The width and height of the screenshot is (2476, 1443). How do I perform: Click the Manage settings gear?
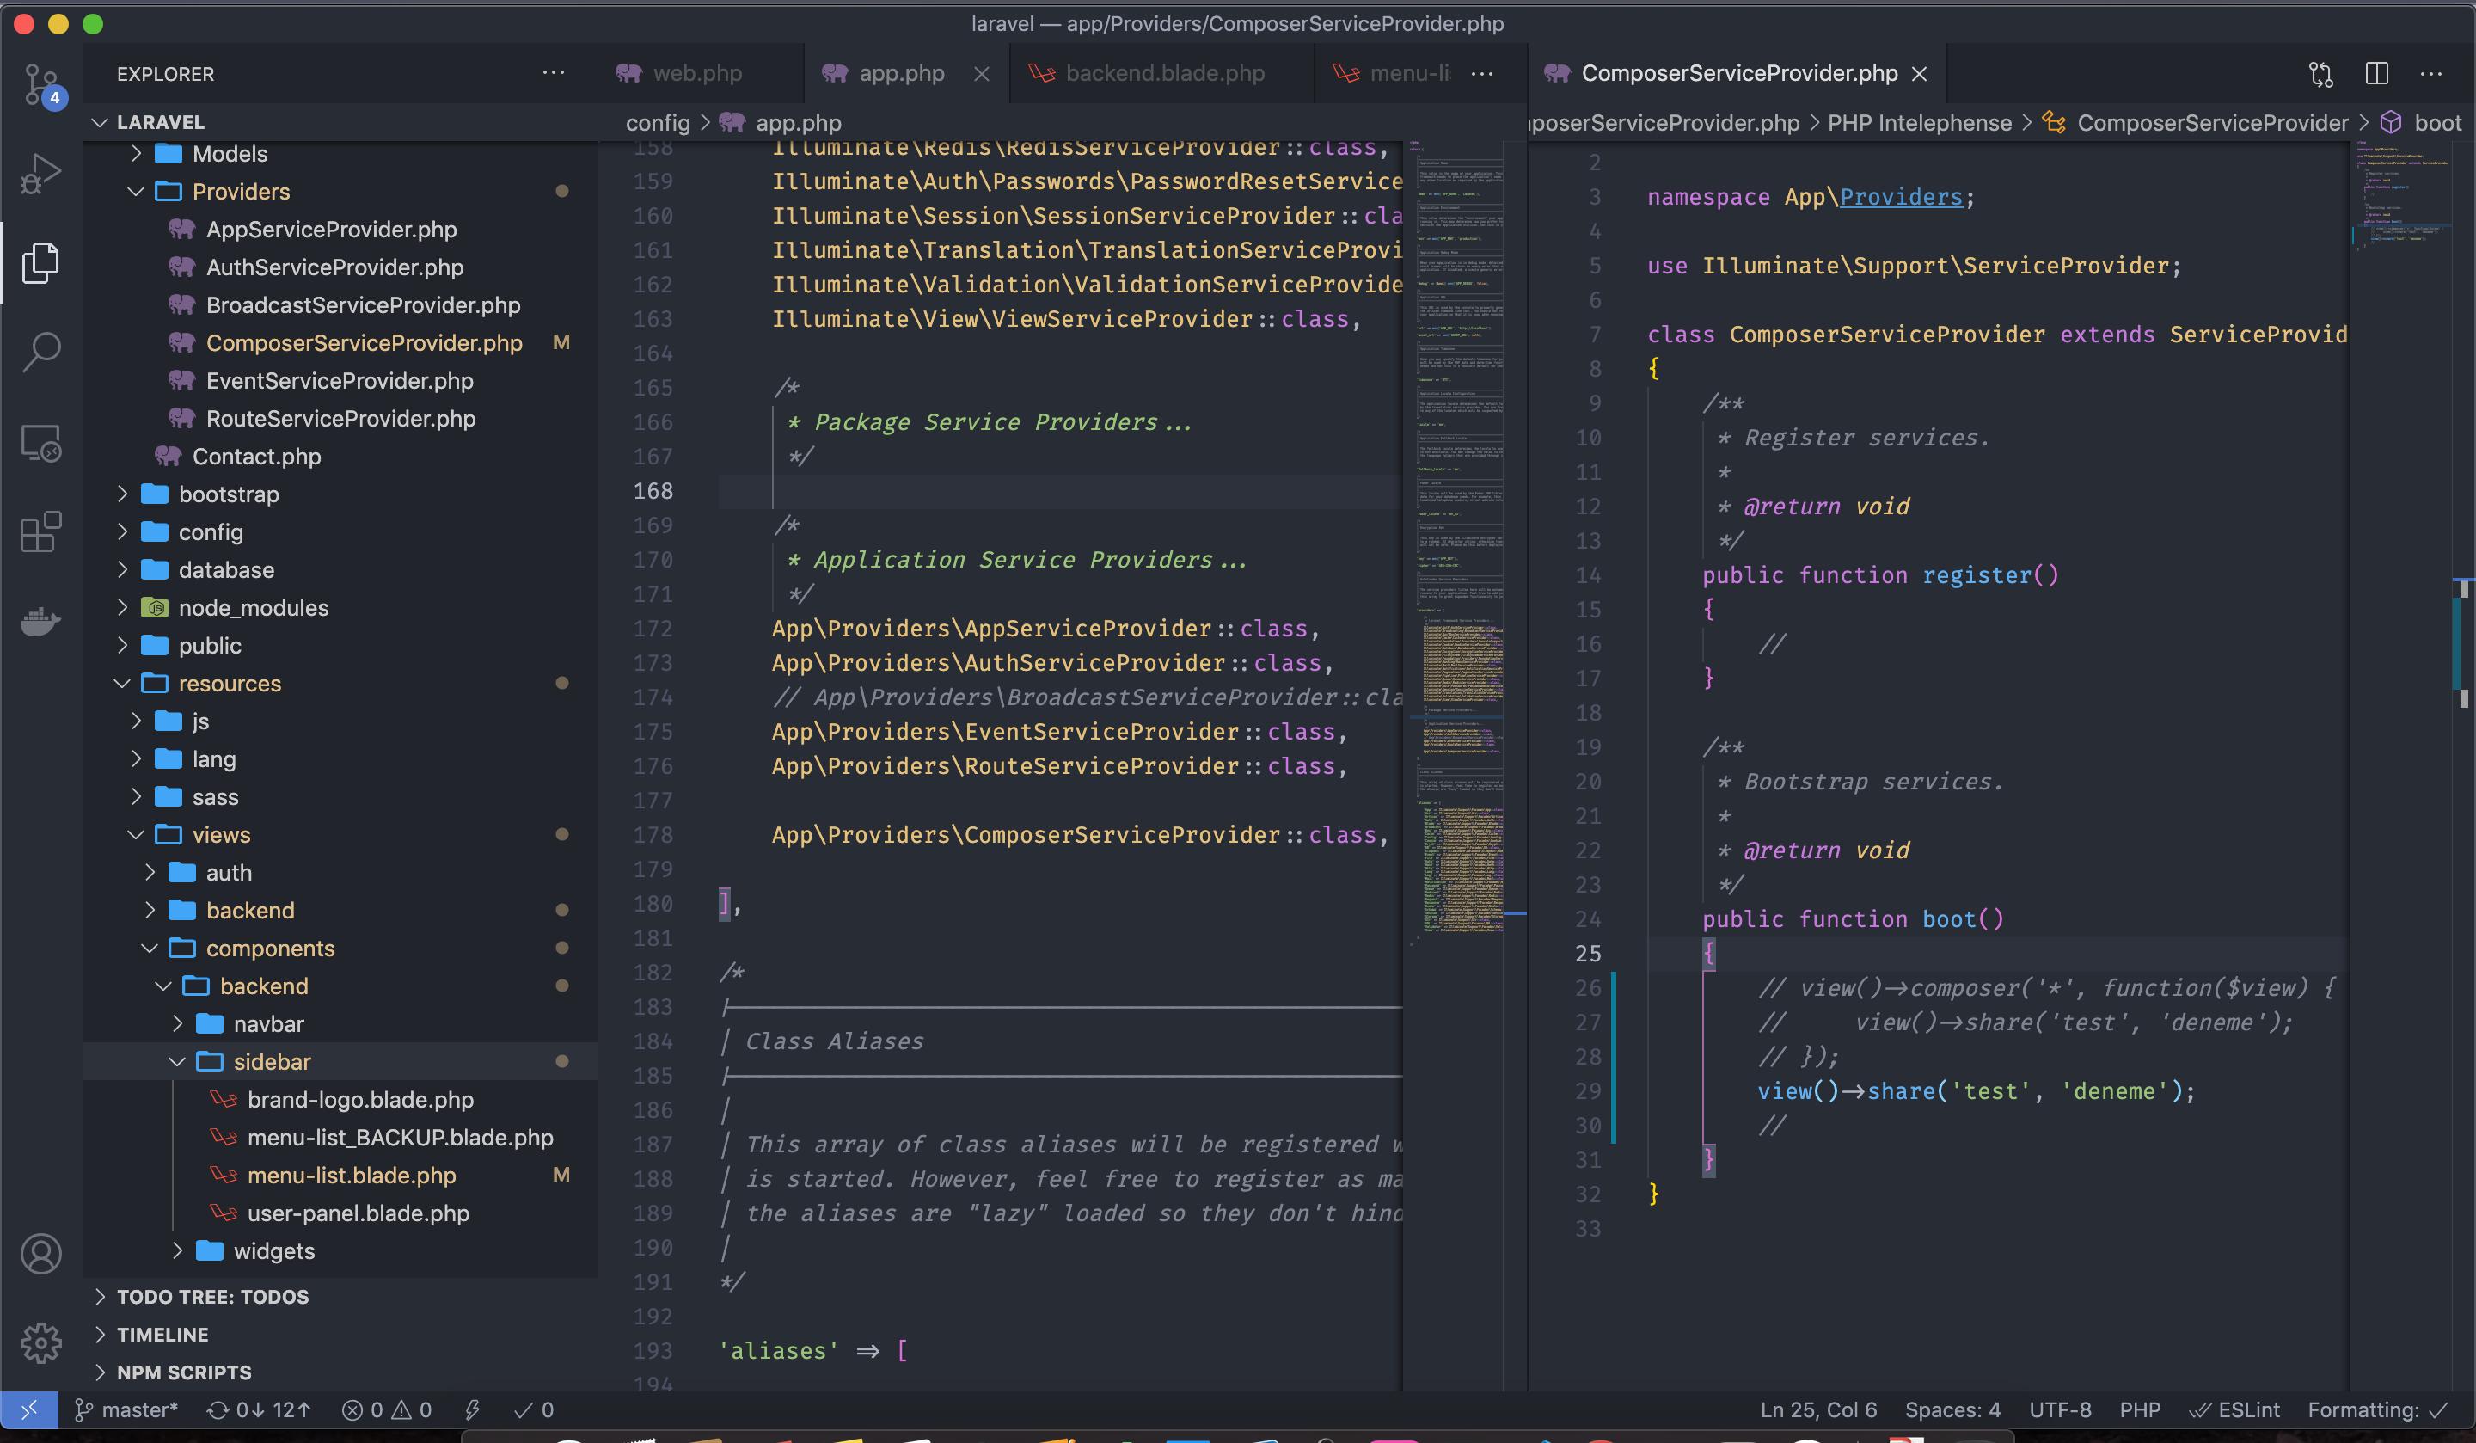tap(40, 1342)
